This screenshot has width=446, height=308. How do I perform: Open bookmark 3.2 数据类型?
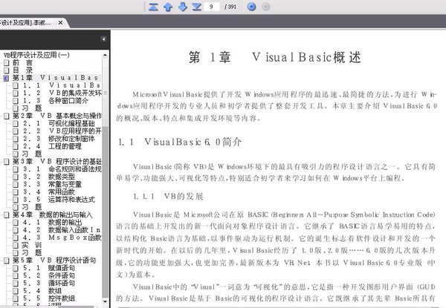tap(48, 177)
